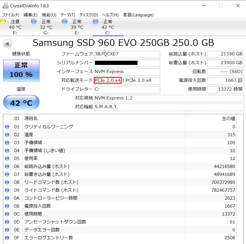Select drive F: yellow caution status icon
This screenshot has height=244, width=246.
click(3, 21)
